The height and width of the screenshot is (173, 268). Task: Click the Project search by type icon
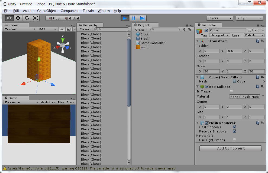click(x=184, y=29)
